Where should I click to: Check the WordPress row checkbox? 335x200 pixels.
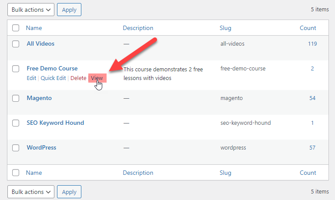[x=16, y=148]
